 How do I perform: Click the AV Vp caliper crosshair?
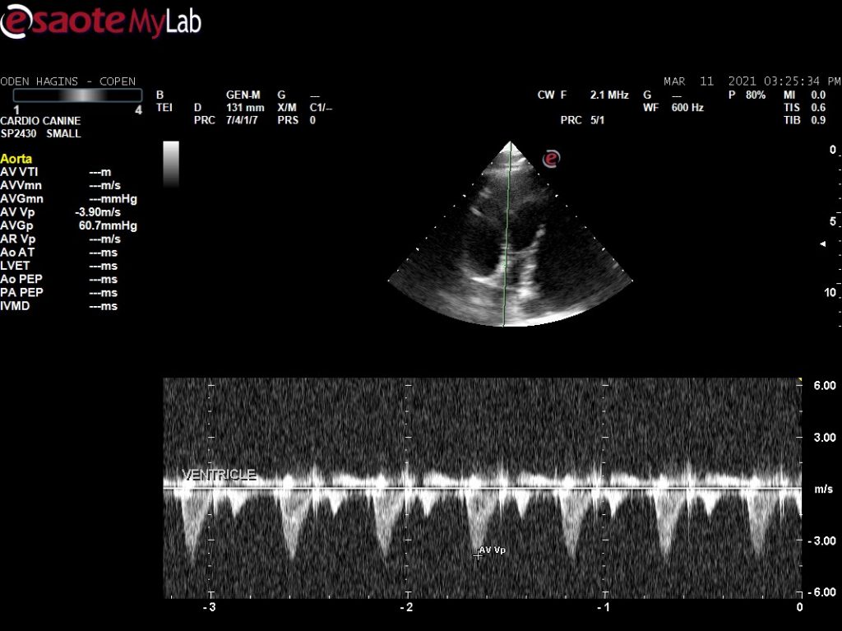[x=478, y=554]
